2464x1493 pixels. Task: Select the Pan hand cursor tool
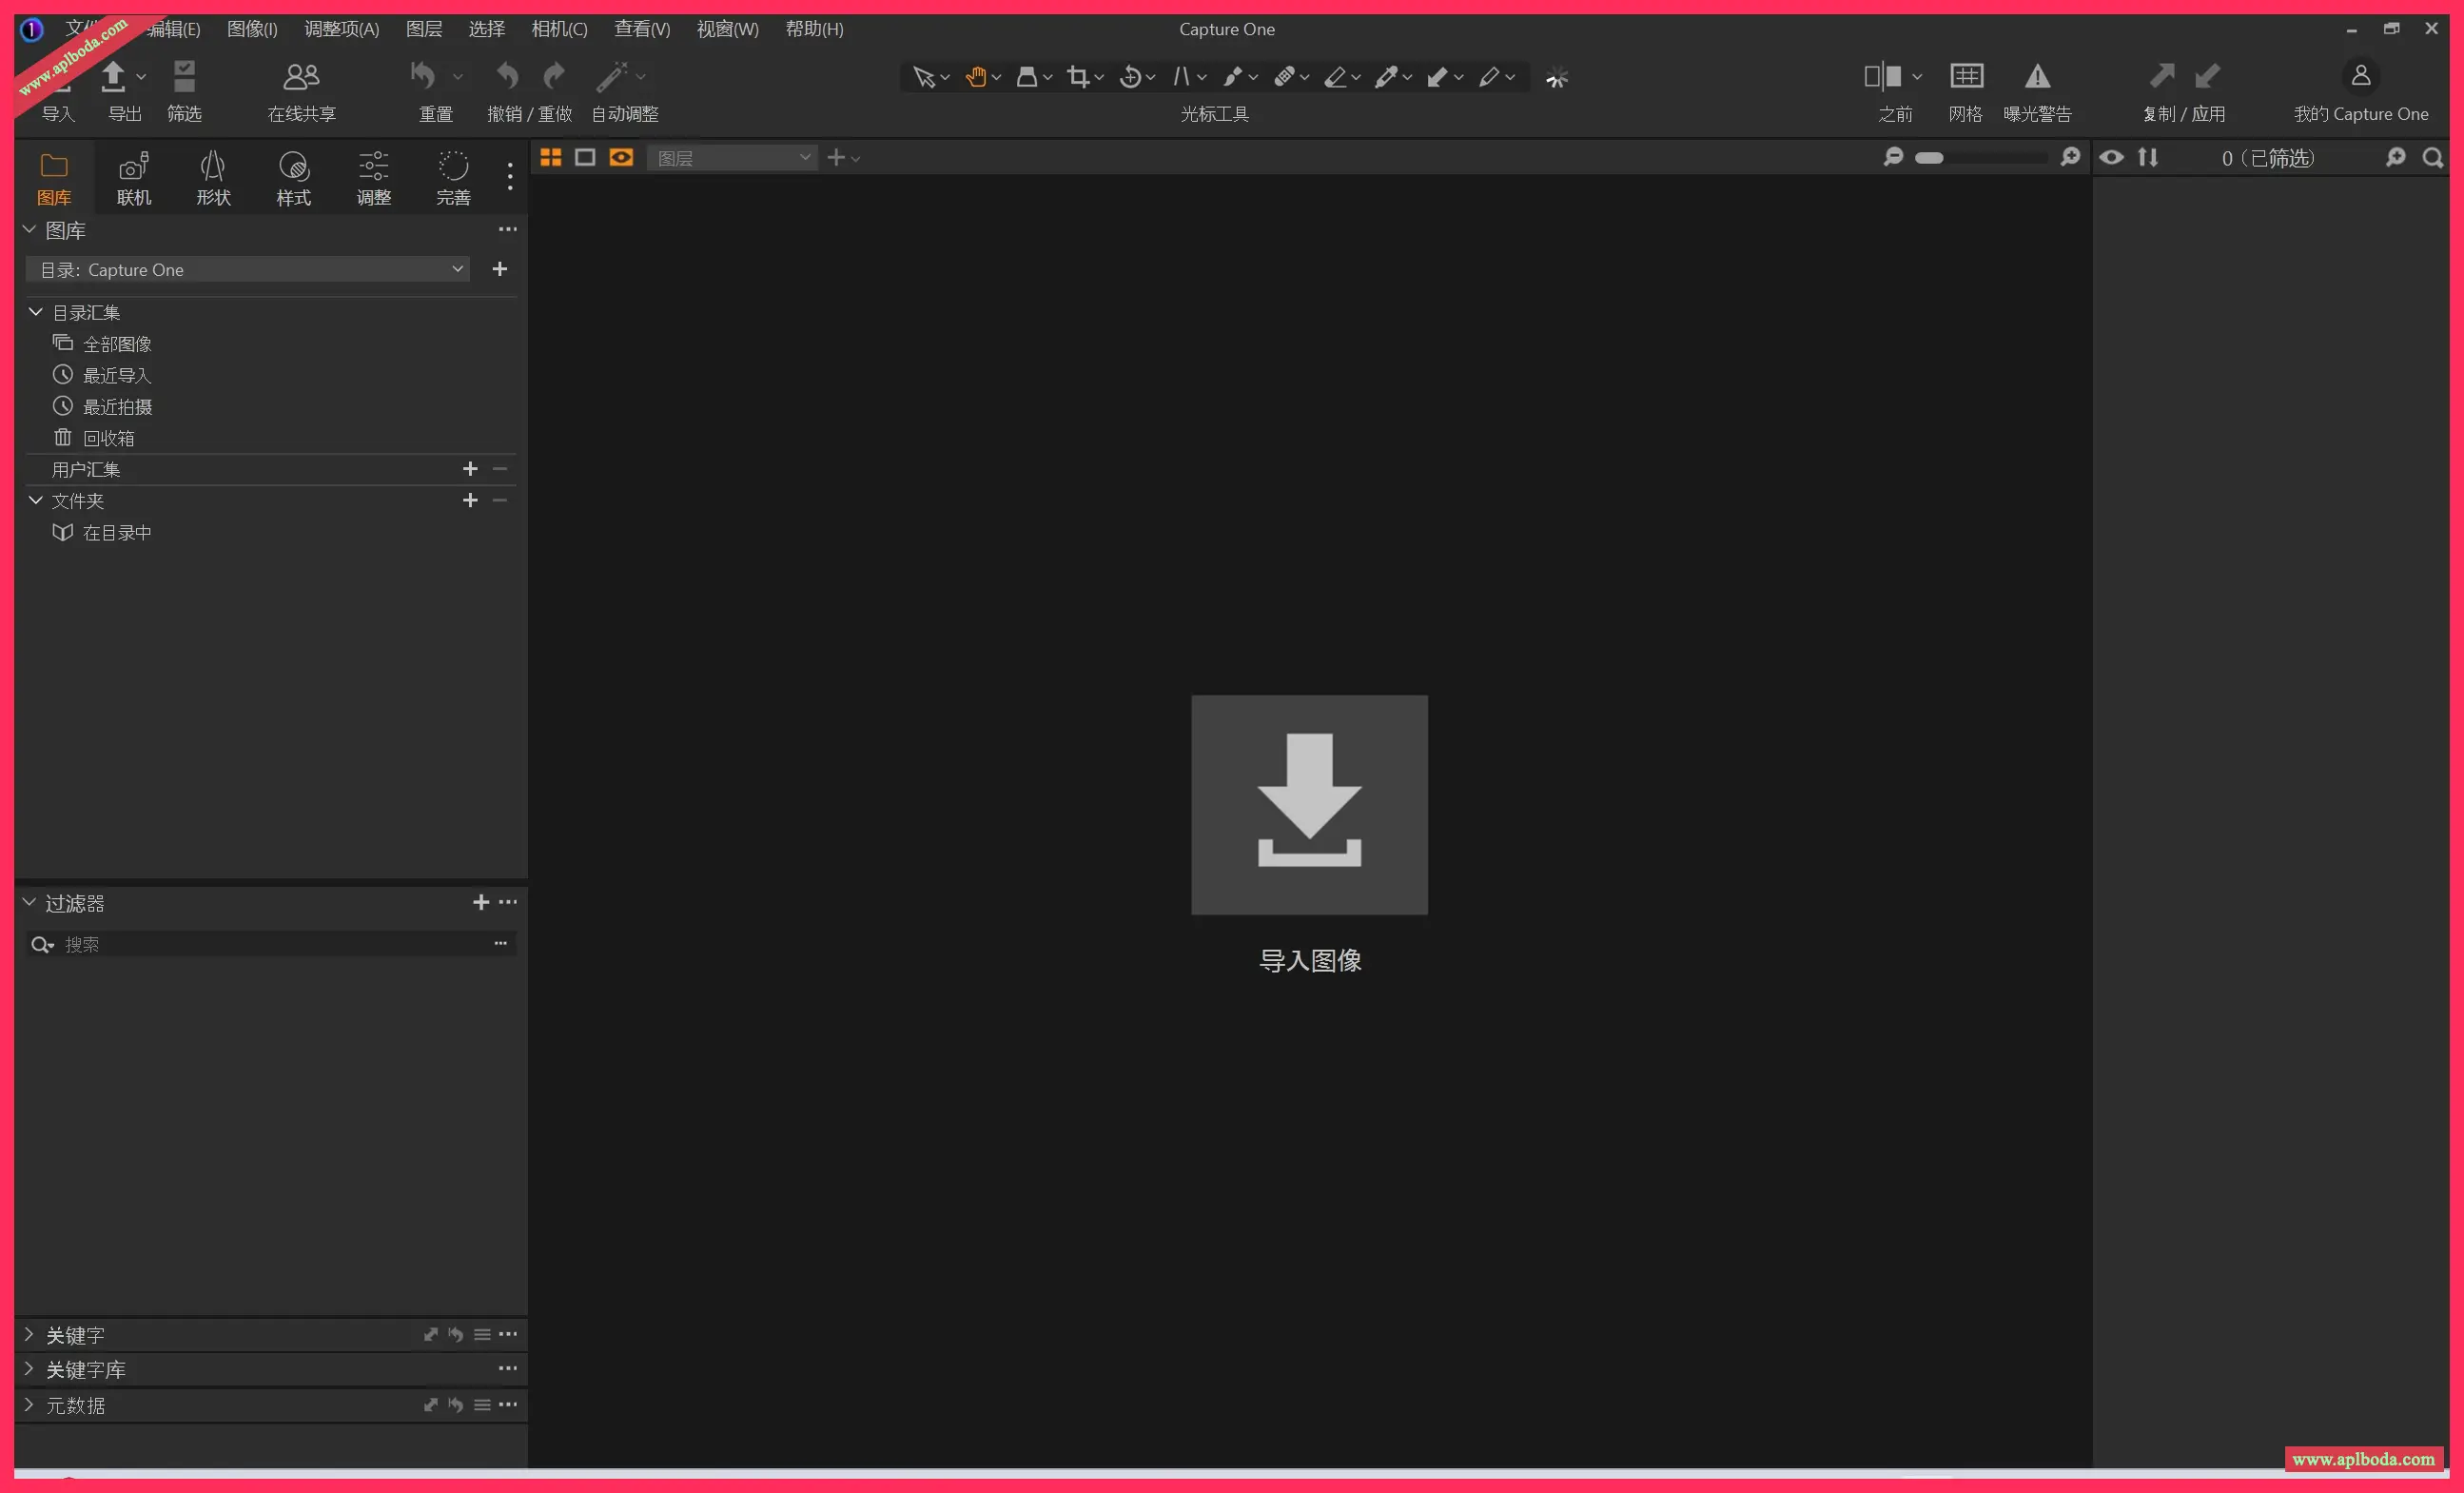pyautogui.click(x=976, y=77)
